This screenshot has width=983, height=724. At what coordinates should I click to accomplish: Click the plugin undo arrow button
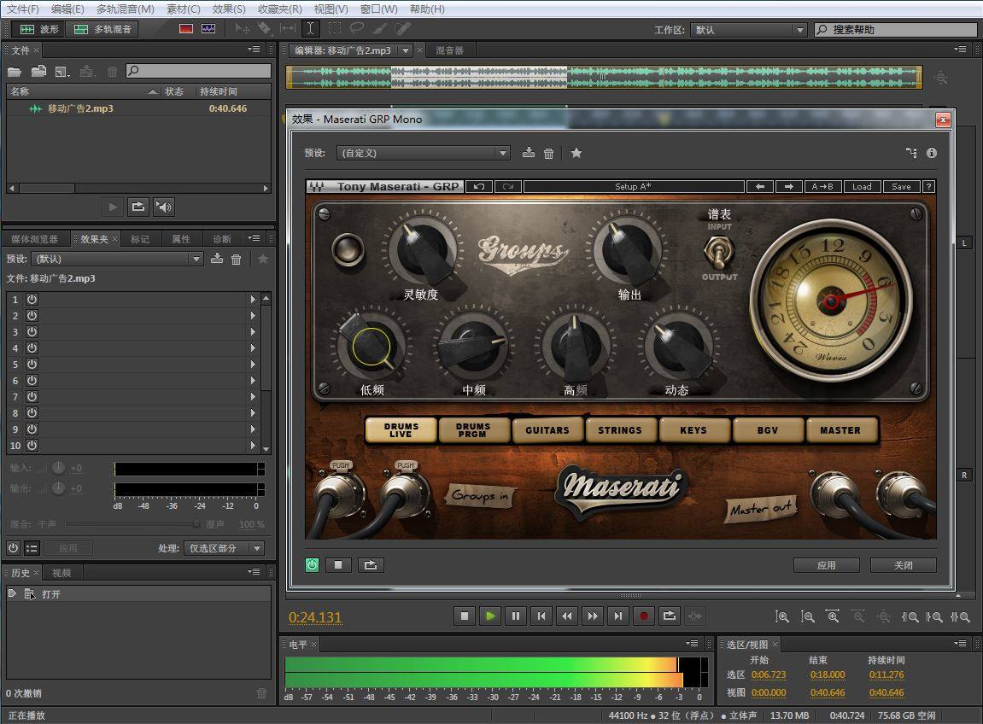(479, 186)
